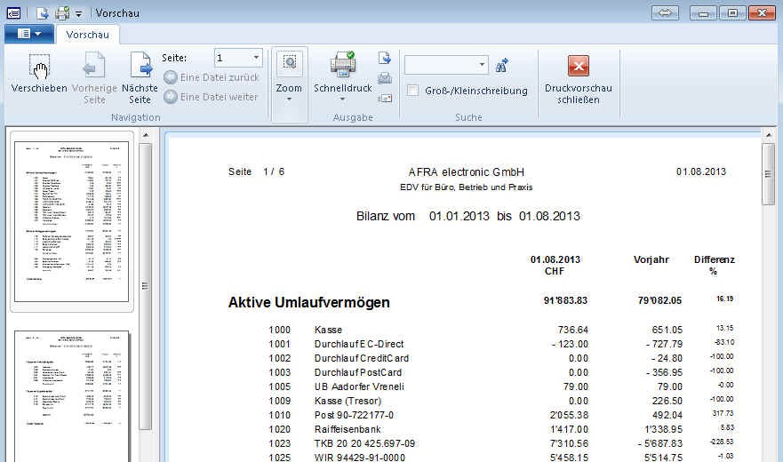Image resolution: width=783 pixels, height=462 pixels.
Task: Toggle the Groß-/Kleinschreibung checkbox
Action: point(413,91)
